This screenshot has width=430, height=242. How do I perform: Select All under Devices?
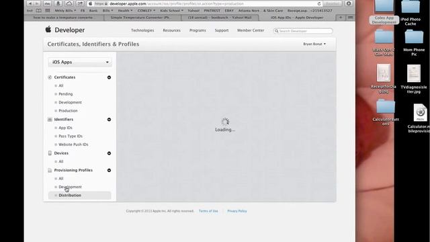pos(61,161)
